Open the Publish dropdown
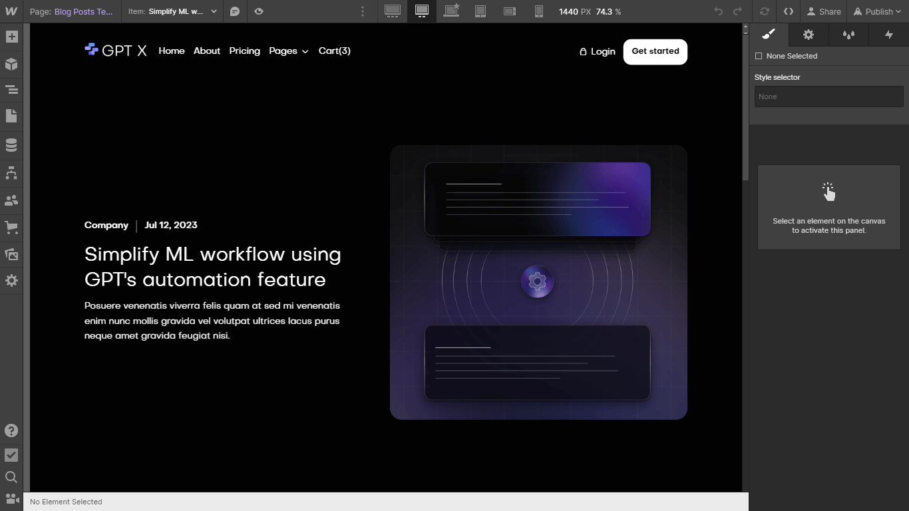Screen dimensions: 909x511 [x=876, y=11]
